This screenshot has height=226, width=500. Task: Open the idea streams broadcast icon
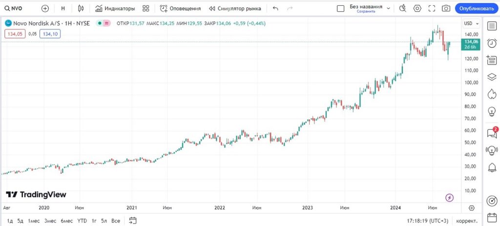tap(492, 150)
